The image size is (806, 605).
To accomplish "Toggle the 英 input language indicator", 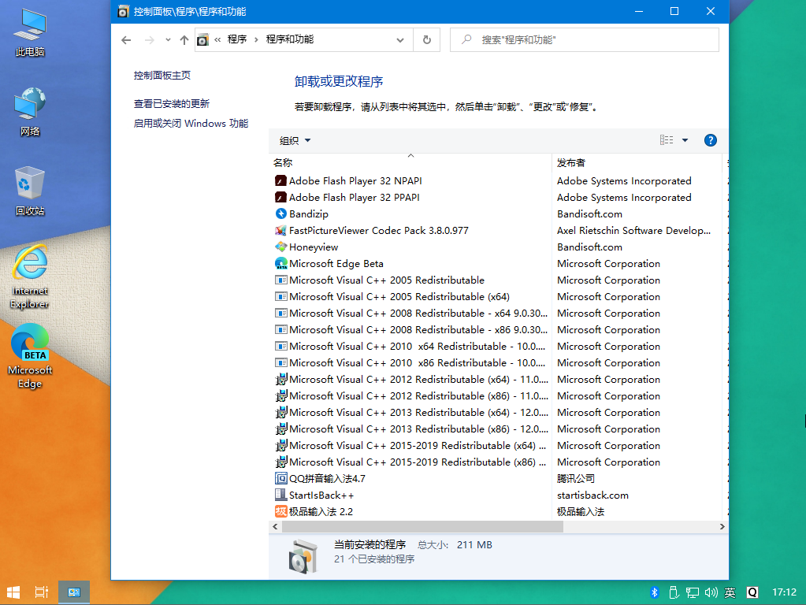I will pyautogui.click(x=730, y=592).
